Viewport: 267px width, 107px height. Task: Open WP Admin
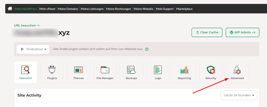(x=242, y=32)
